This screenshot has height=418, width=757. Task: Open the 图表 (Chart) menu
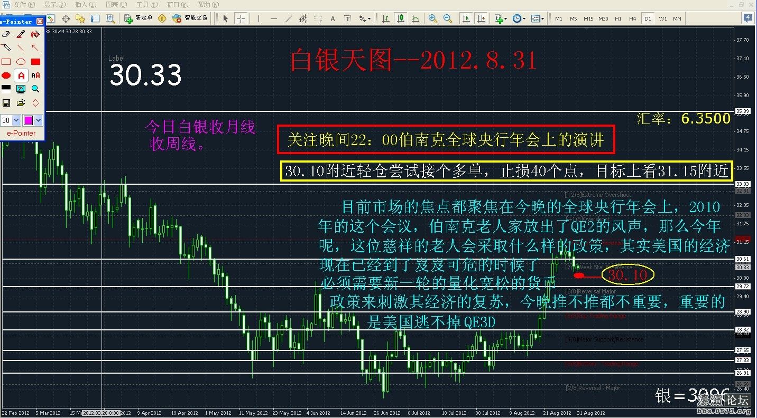point(115,4)
